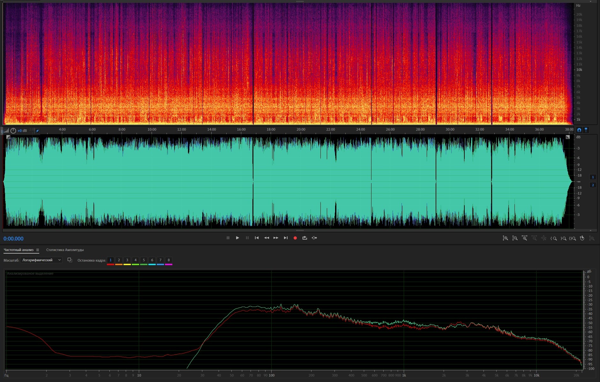
Task: Click the Fast Forward transport button
Action: (x=276, y=238)
